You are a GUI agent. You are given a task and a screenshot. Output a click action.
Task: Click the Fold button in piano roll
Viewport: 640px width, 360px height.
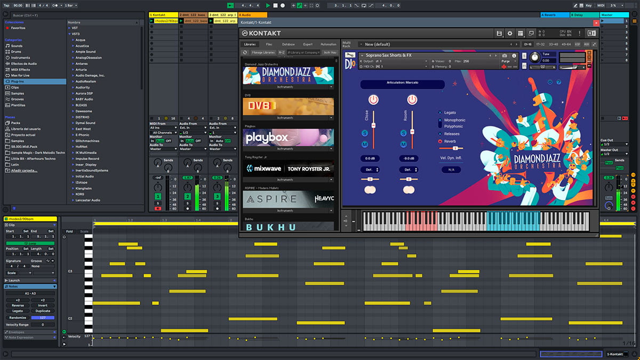pyautogui.click(x=69, y=231)
